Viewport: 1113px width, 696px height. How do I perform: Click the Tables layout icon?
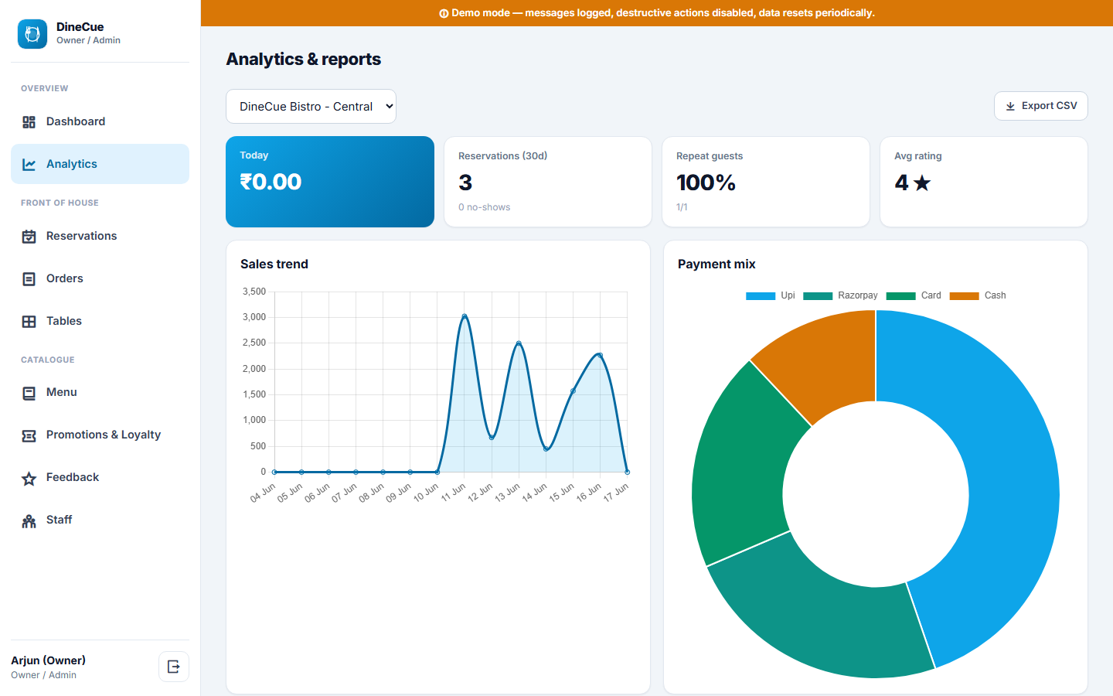point(29,322)
